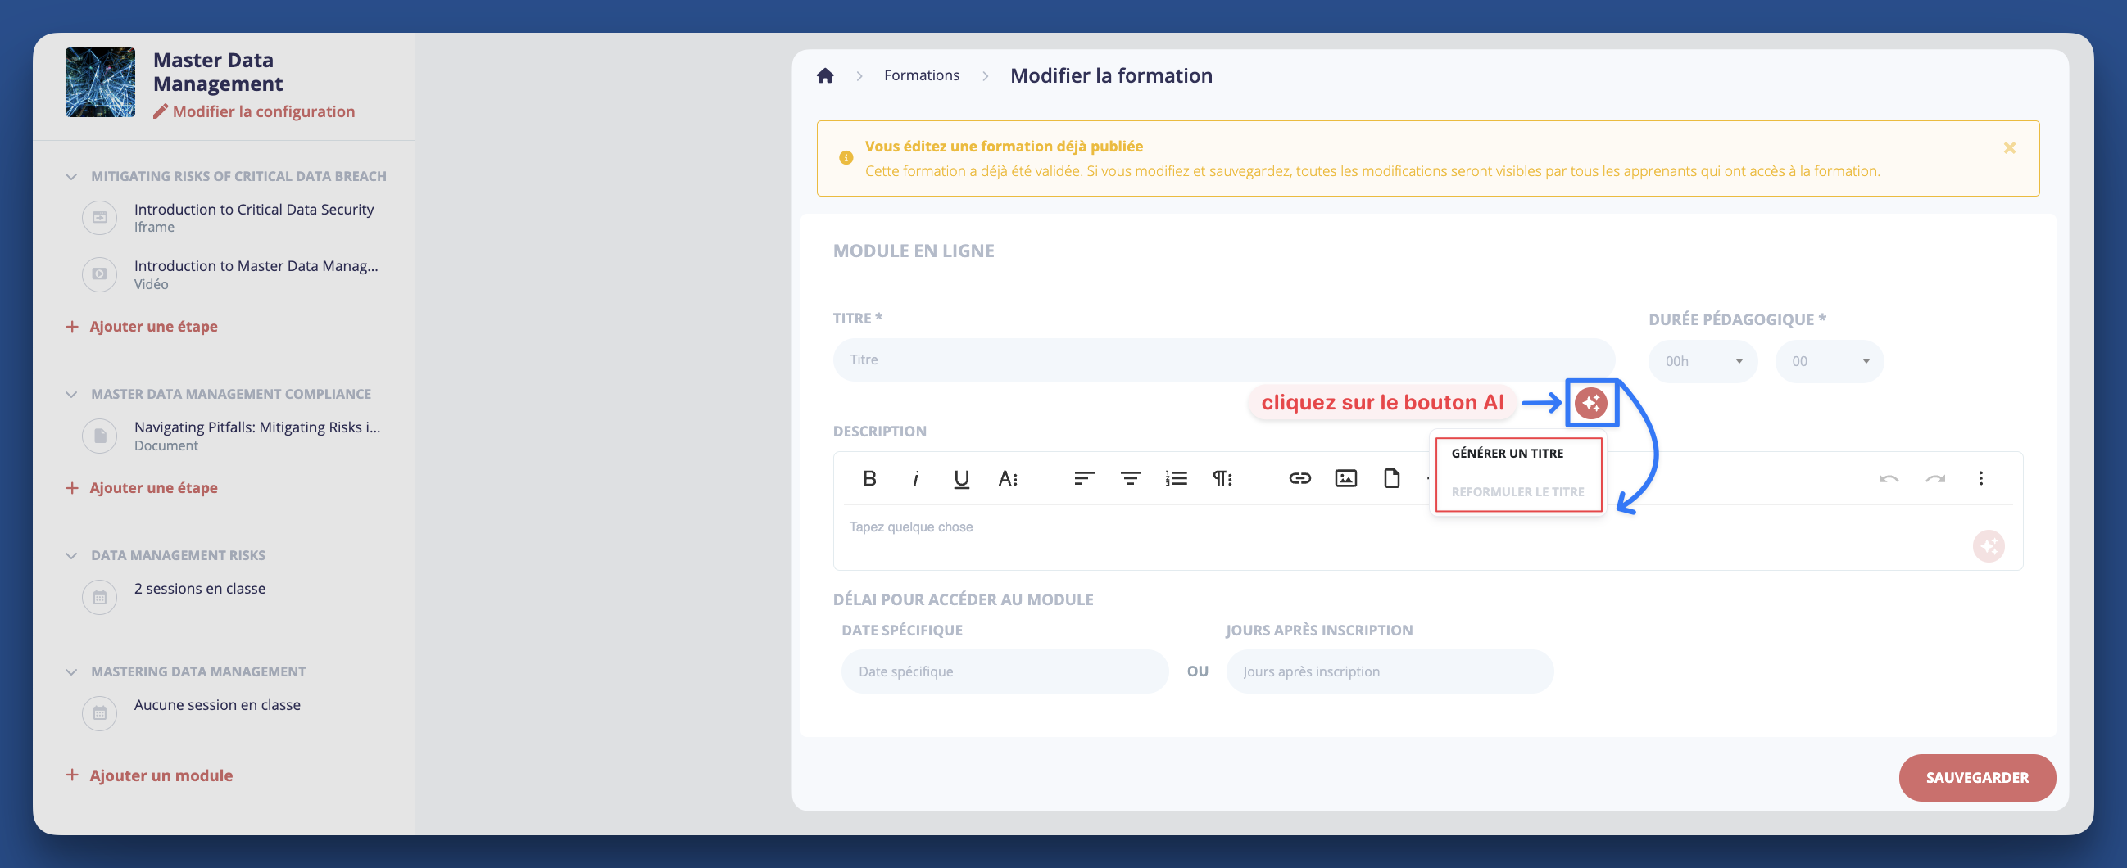Toggle bold formatting in the description editor
The image size is (2127, 868).
pos(868,477)
